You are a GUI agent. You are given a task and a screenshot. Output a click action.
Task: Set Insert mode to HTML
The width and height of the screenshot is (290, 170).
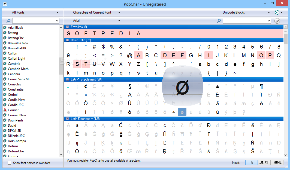coord(277,162)
